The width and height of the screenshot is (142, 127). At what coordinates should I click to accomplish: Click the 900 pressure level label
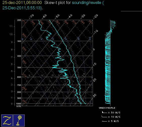19,98
